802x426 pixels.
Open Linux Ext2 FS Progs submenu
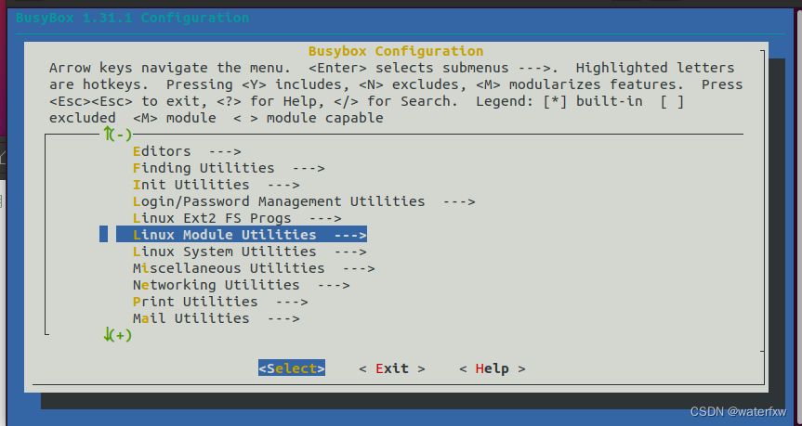[237, 218]
